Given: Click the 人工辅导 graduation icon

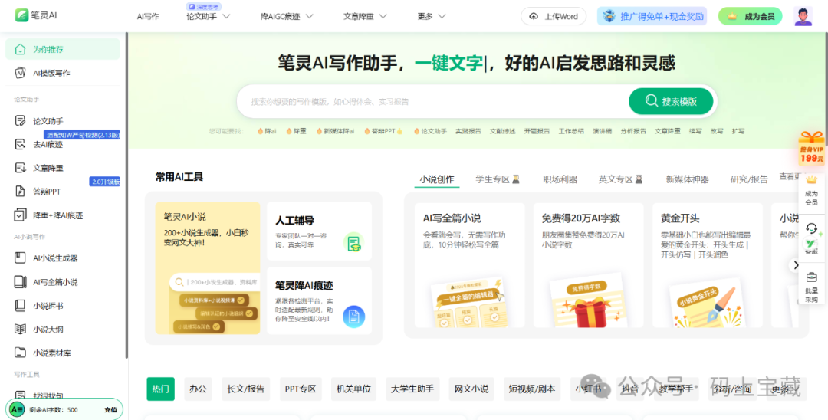Looking at the screenshot, I should [353, 243].
